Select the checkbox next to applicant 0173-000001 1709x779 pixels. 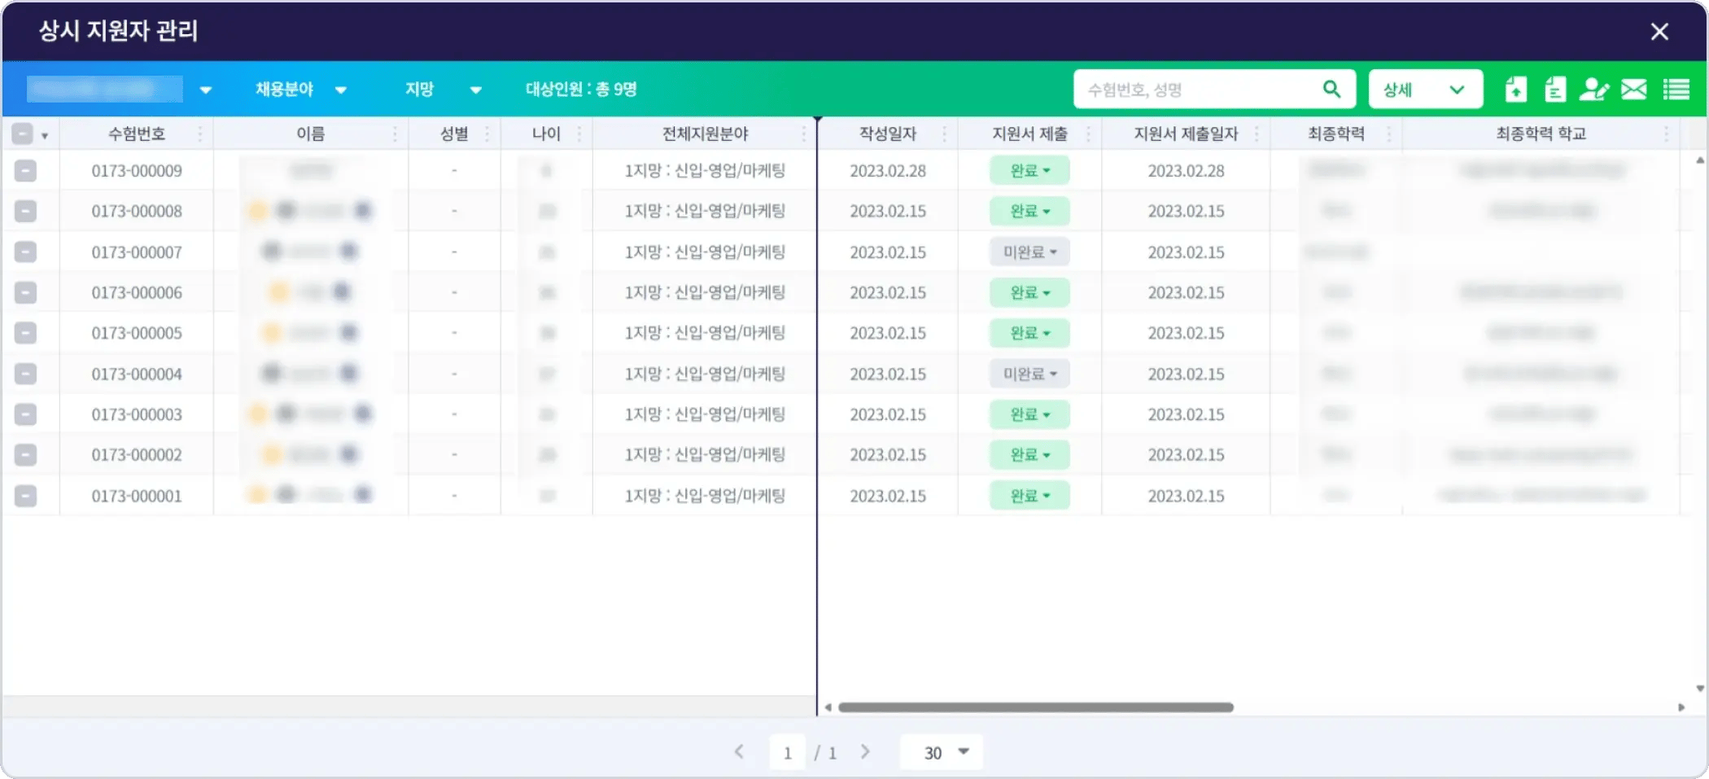point(27,495)
